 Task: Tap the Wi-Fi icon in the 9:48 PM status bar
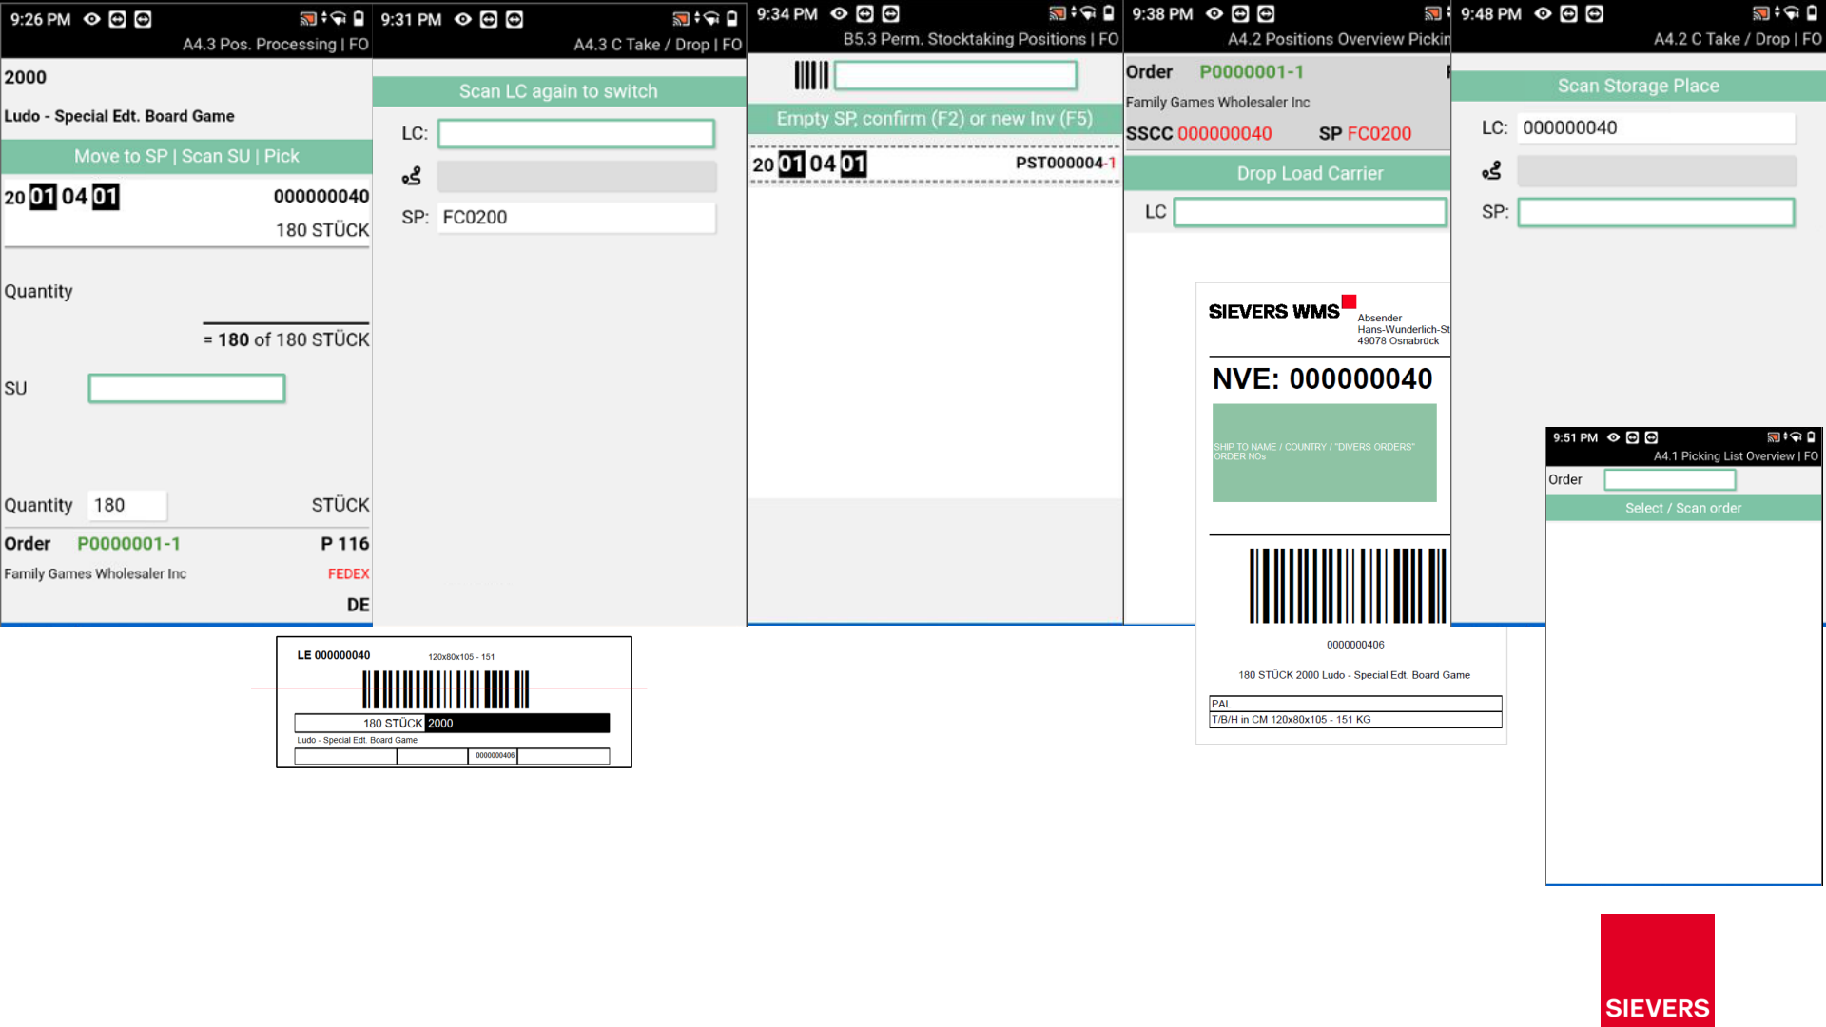point(1791,14)
